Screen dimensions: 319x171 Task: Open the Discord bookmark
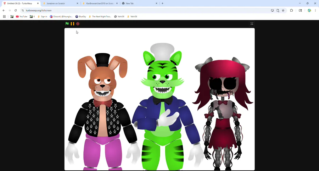point(61,17)
